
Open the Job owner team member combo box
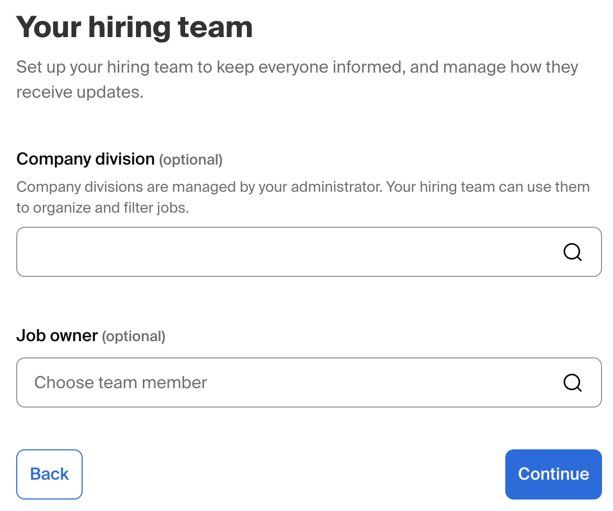309,382
